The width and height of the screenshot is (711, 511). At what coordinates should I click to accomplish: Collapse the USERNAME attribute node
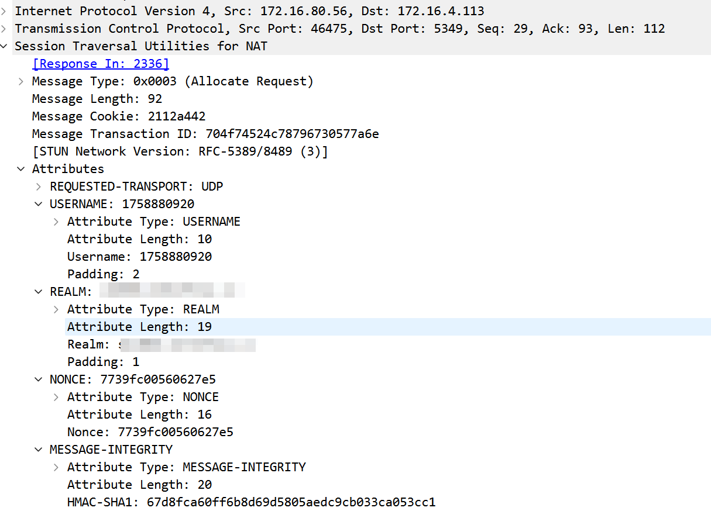pyautogui.click(x=39, y=204)
